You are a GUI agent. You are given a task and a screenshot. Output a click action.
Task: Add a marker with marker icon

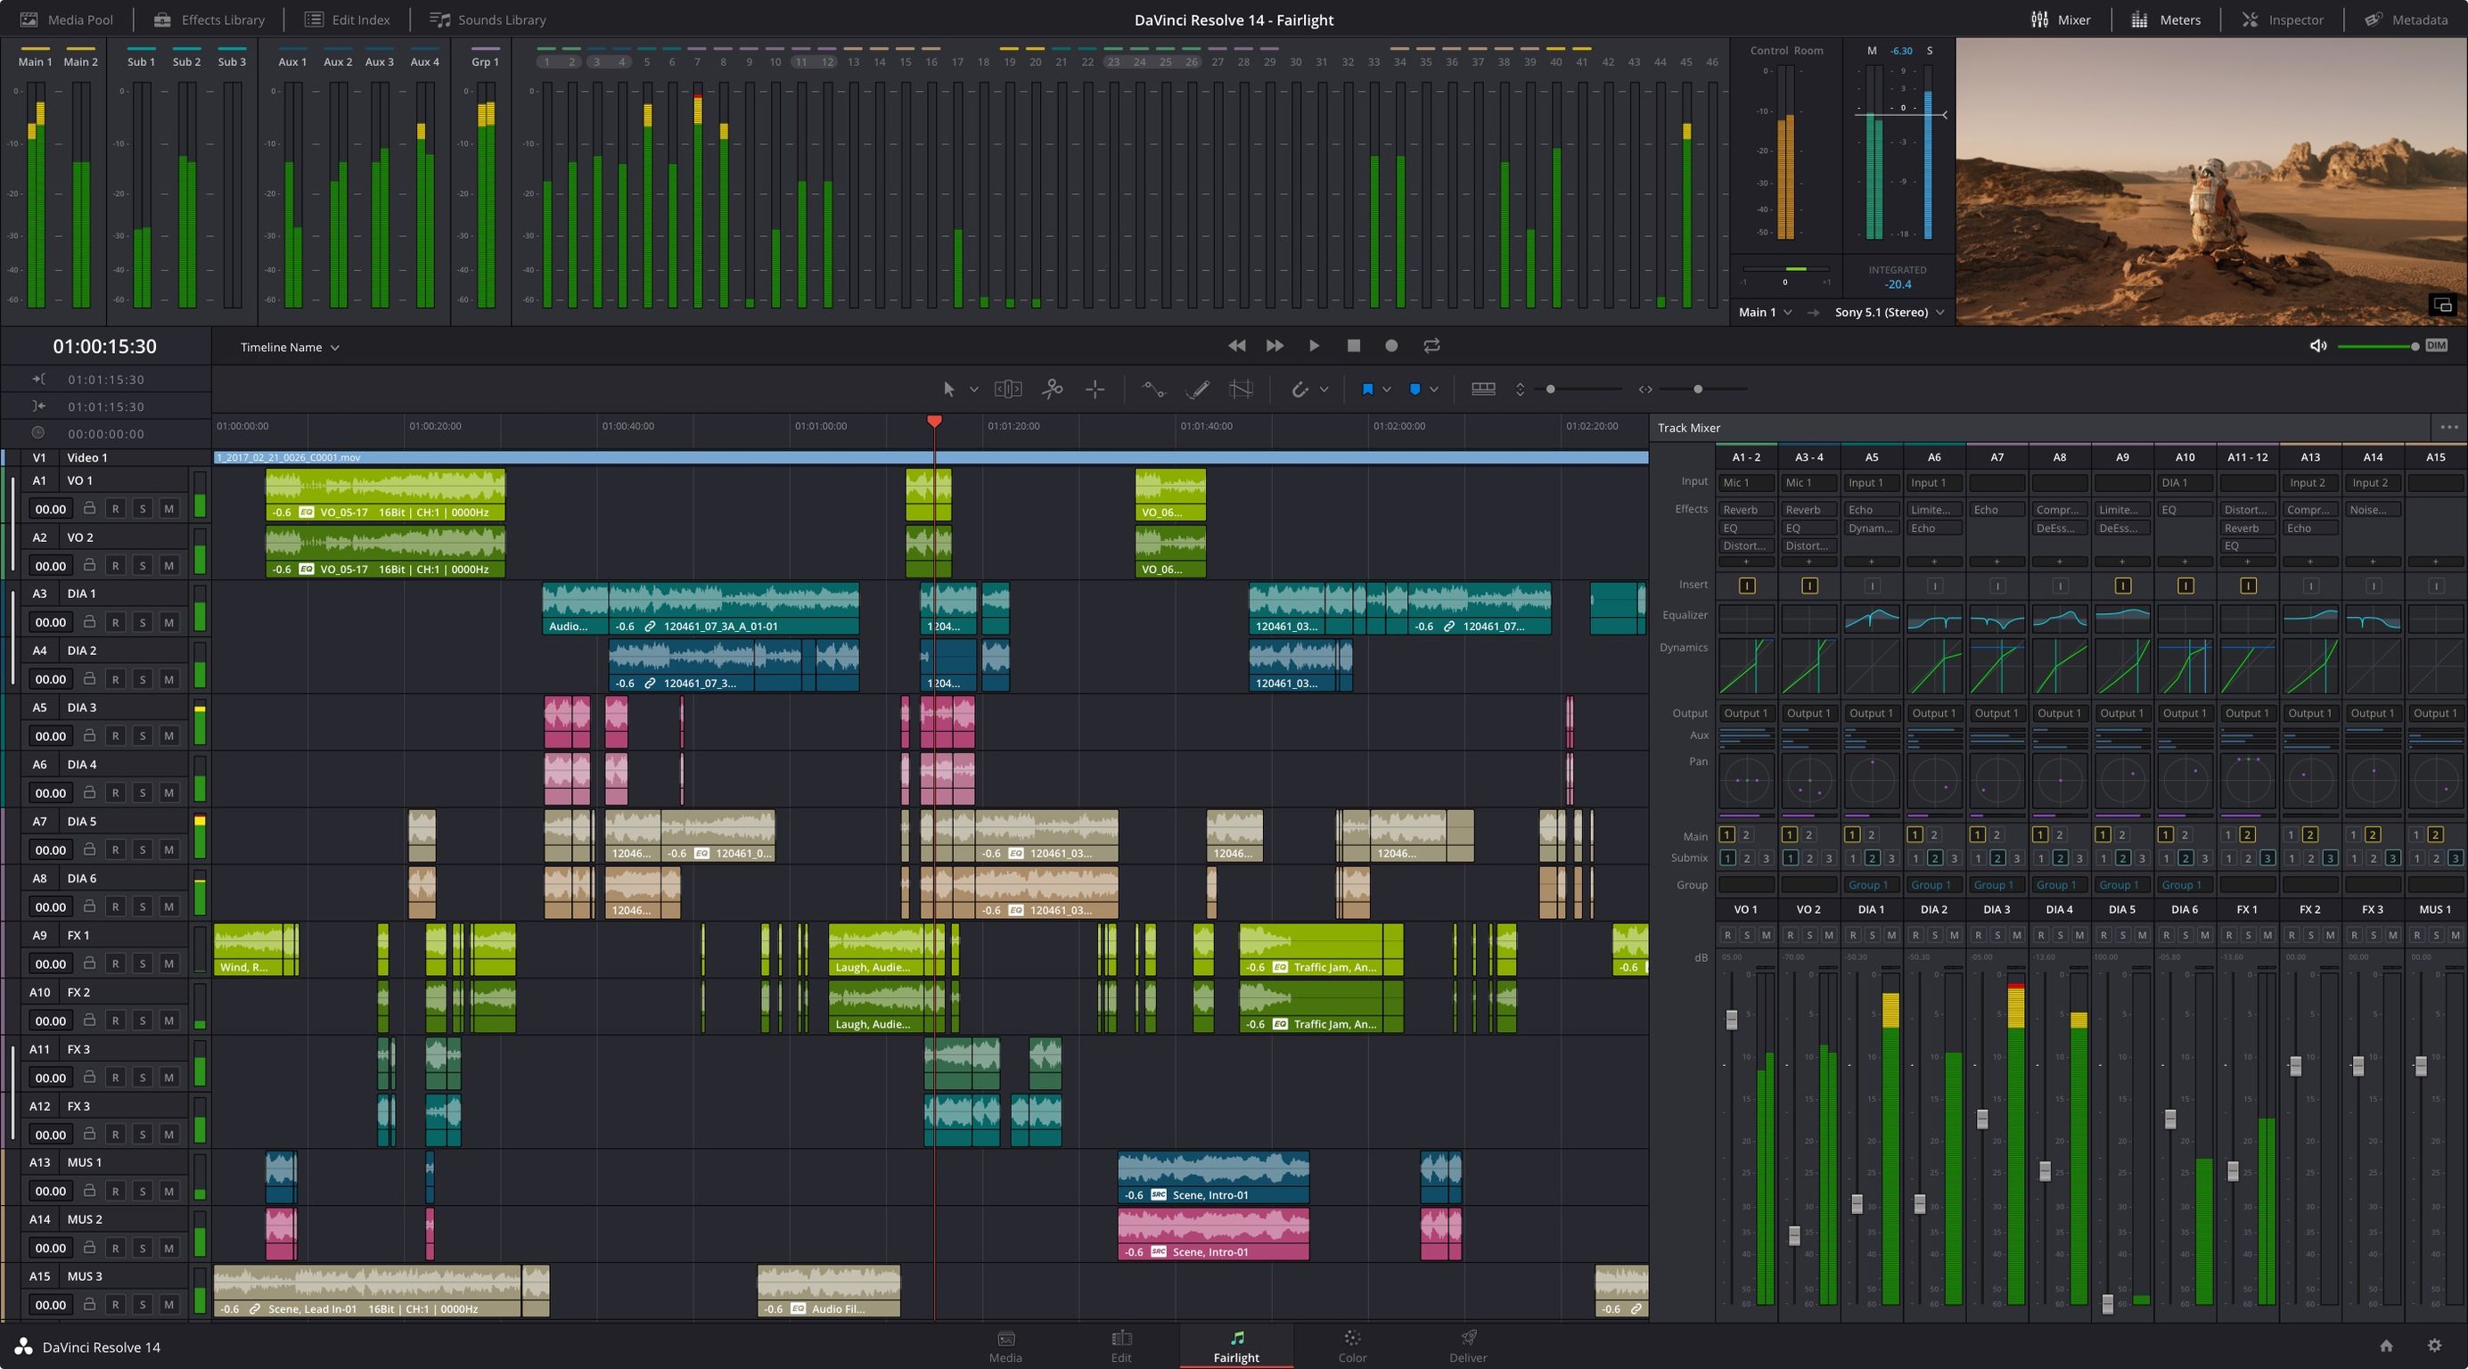click(1415, 389)
